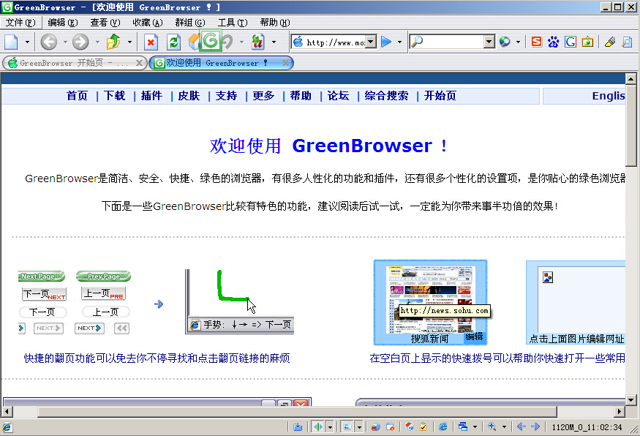Expand the search box history dropdown

tap(489, 42)
